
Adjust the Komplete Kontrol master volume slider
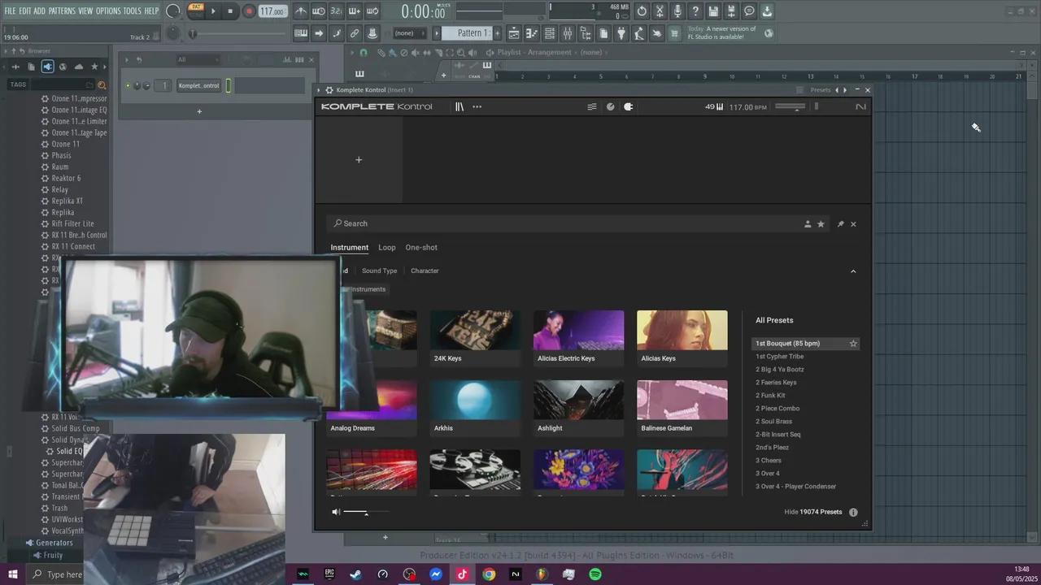(791, 106)
